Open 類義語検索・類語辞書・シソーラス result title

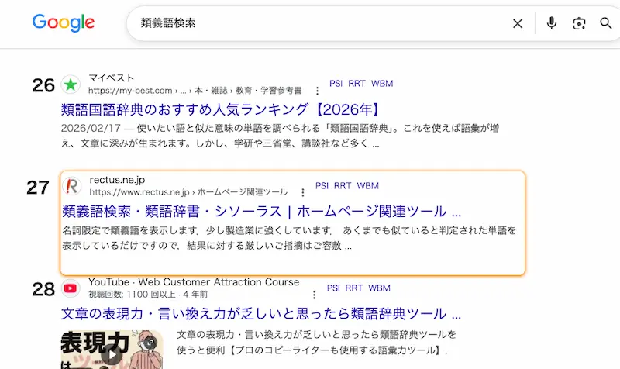[x=261, y=212]
